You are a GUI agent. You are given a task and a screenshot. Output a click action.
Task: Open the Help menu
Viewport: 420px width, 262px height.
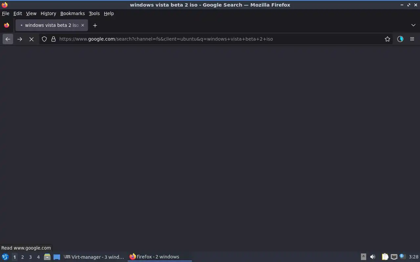[x=109, y=13]
